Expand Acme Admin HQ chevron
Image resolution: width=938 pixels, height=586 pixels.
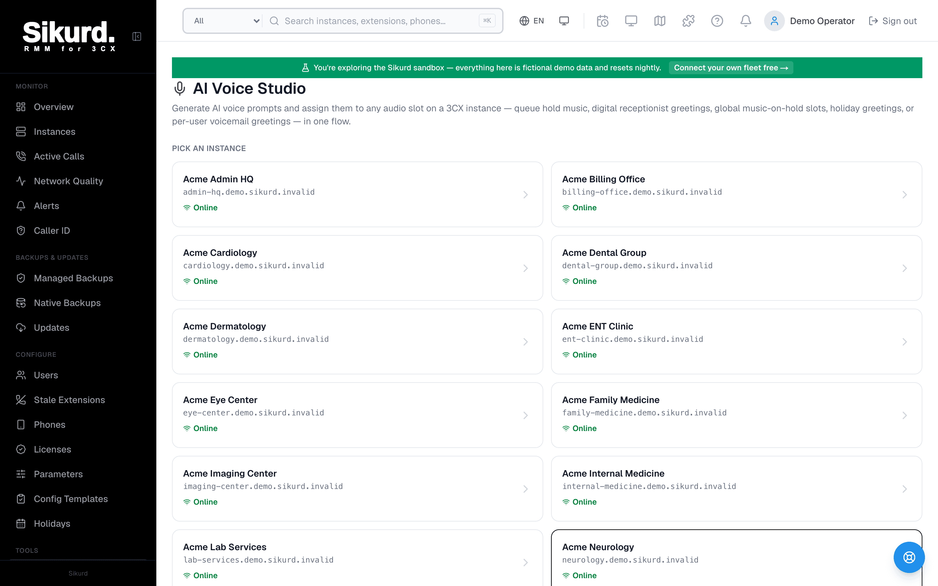pos(525,195)
